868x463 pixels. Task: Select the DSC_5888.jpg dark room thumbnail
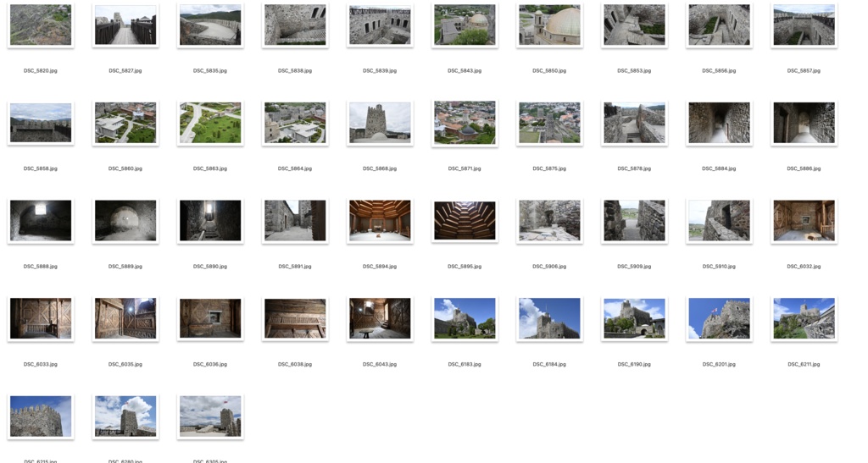click(x=41, y=220)
